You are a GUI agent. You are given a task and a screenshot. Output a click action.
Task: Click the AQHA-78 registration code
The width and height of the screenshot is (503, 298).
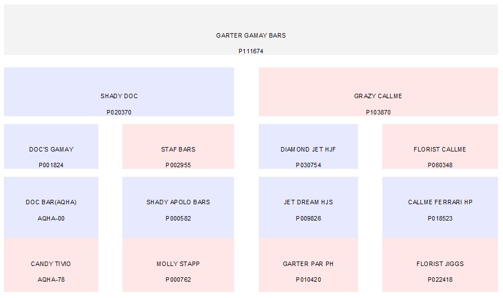point(51,280)
